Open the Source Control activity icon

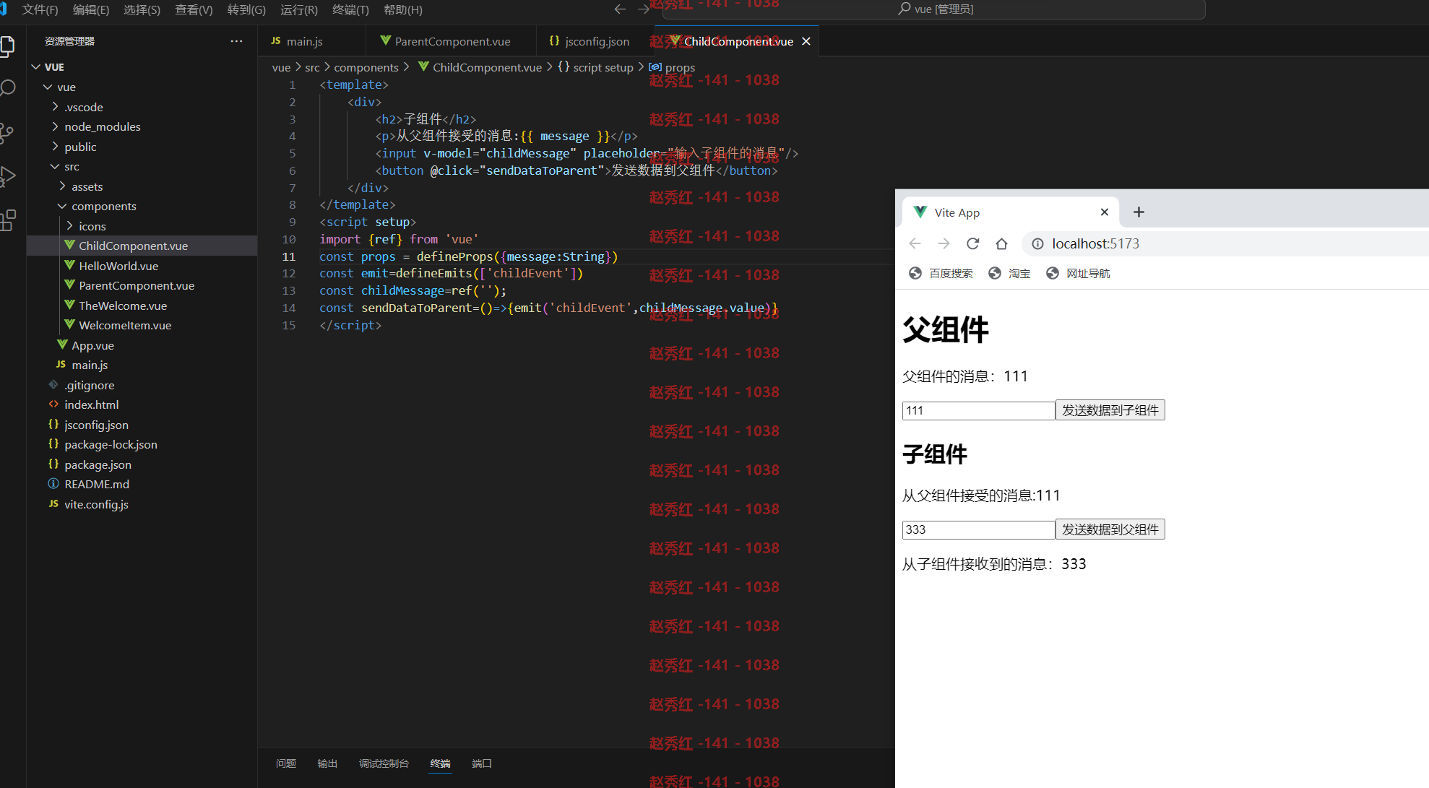click(x=8, y=133)
